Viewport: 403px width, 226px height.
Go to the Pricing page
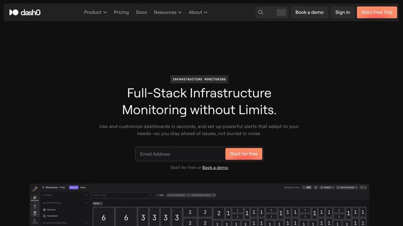121,12
